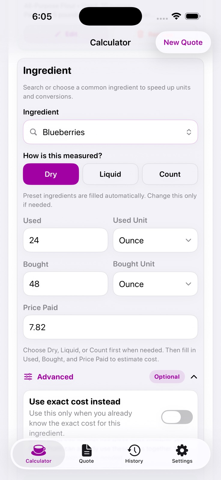
Task: Open the Bought Unit Ounce dropdown
Action: [x=155, y=284]
